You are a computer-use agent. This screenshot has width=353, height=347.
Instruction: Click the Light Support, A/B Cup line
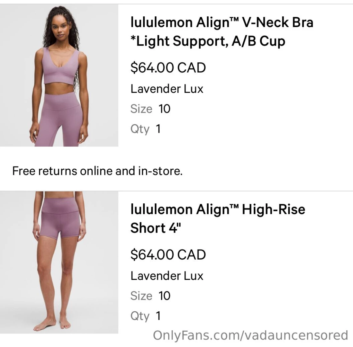pyautogui.click(x=208, y=41)
